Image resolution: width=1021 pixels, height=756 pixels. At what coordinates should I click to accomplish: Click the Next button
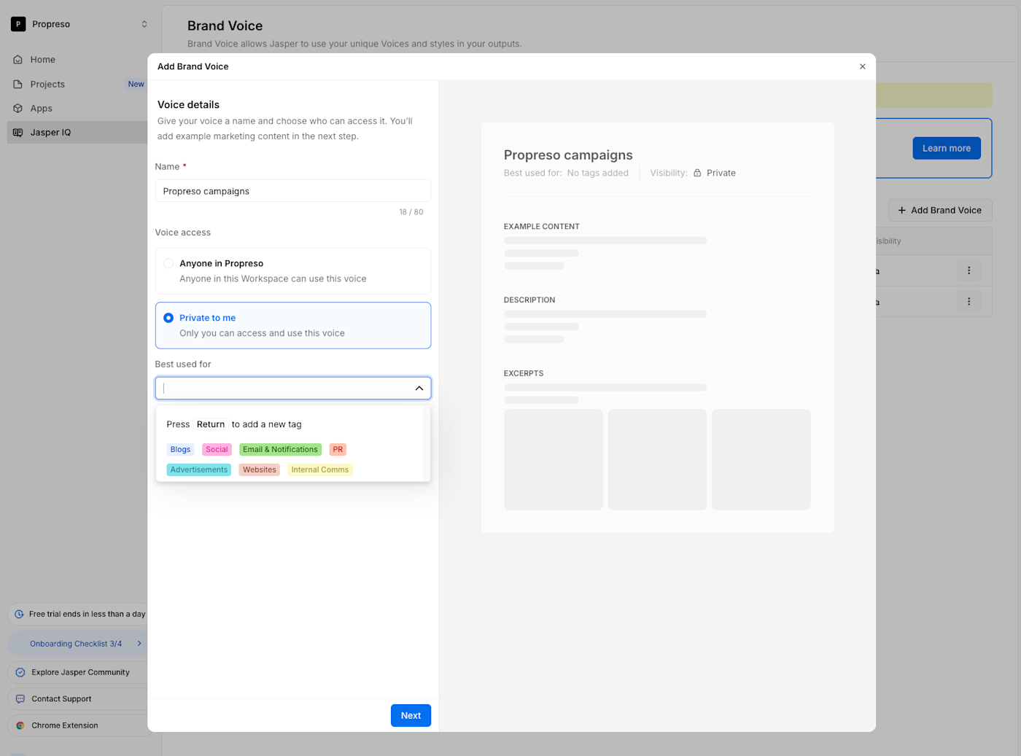pyautogui.click(x=411, y=715)
